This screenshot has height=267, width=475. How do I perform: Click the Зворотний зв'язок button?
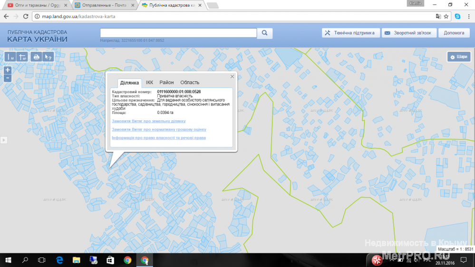[409, 33]
